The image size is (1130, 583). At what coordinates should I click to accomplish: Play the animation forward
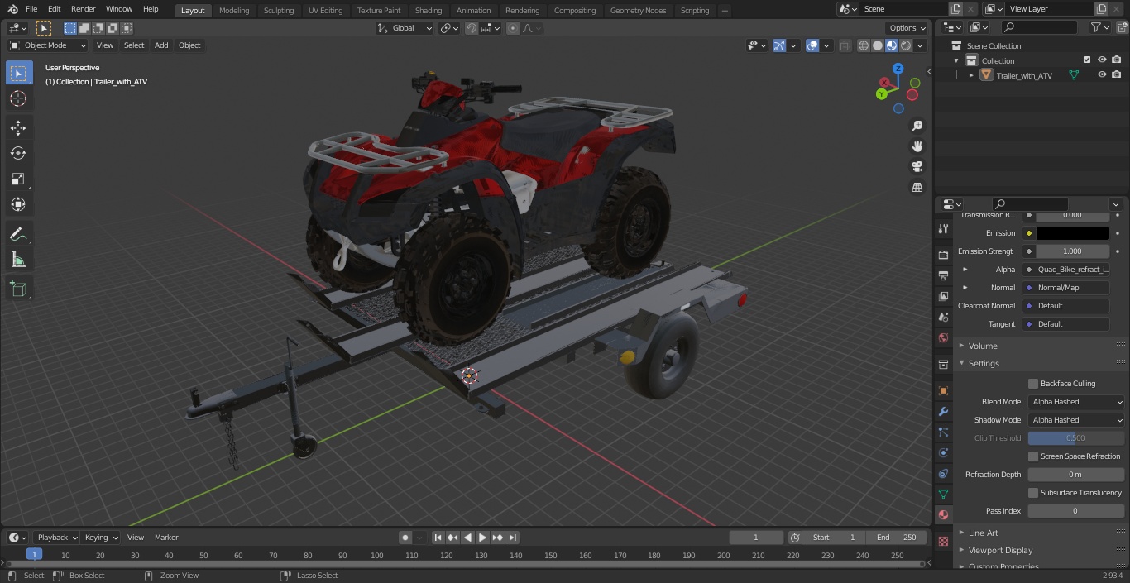point(482,538)
